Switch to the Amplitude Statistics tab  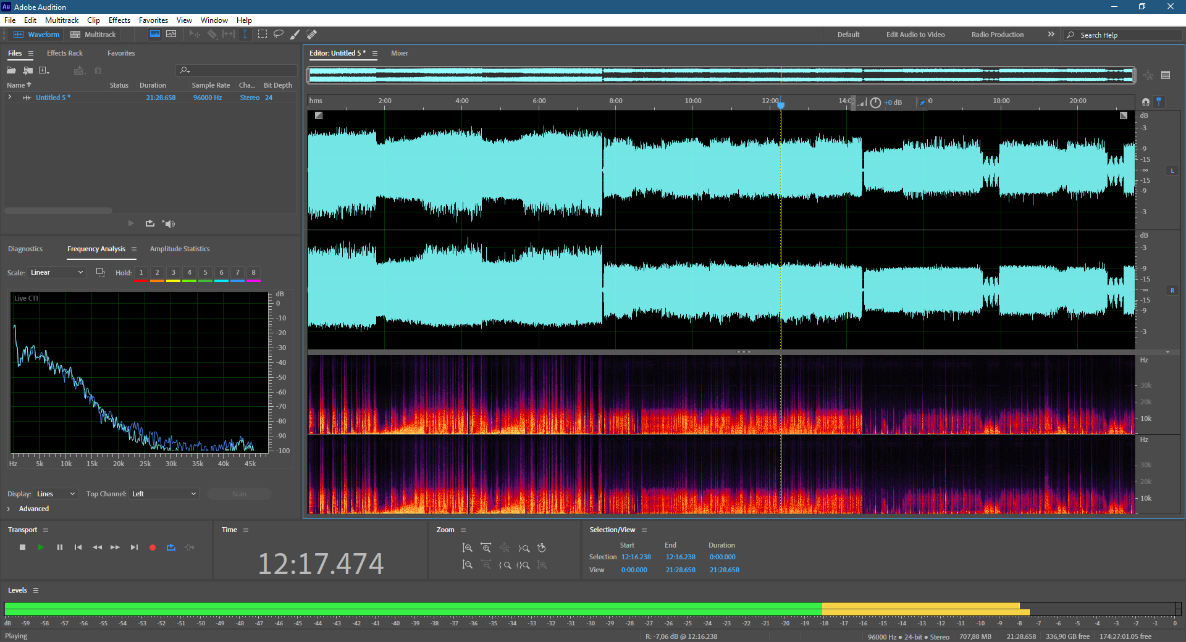(180, 249)
